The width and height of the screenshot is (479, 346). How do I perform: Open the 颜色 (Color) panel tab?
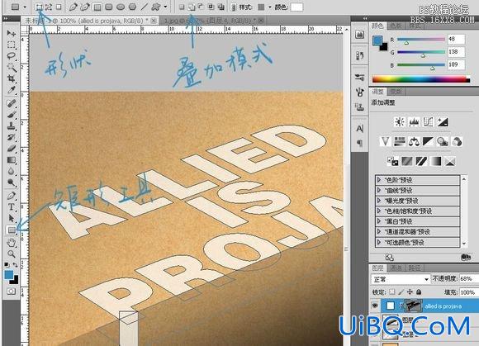pyautogui.click(x=377, y=26)
